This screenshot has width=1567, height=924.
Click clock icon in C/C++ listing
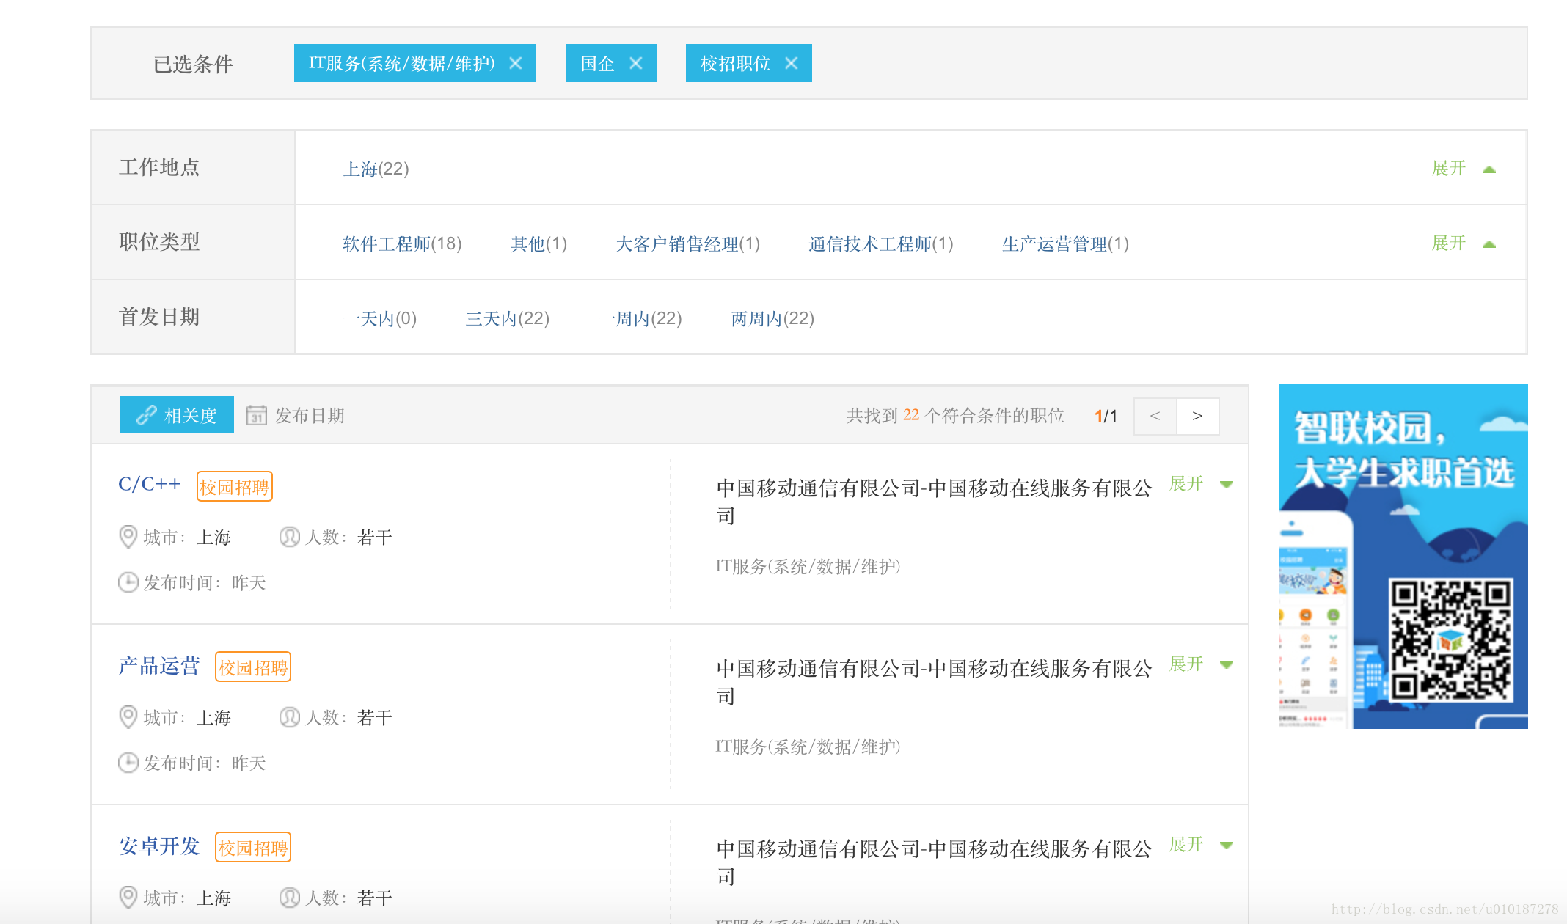point(128,582)
